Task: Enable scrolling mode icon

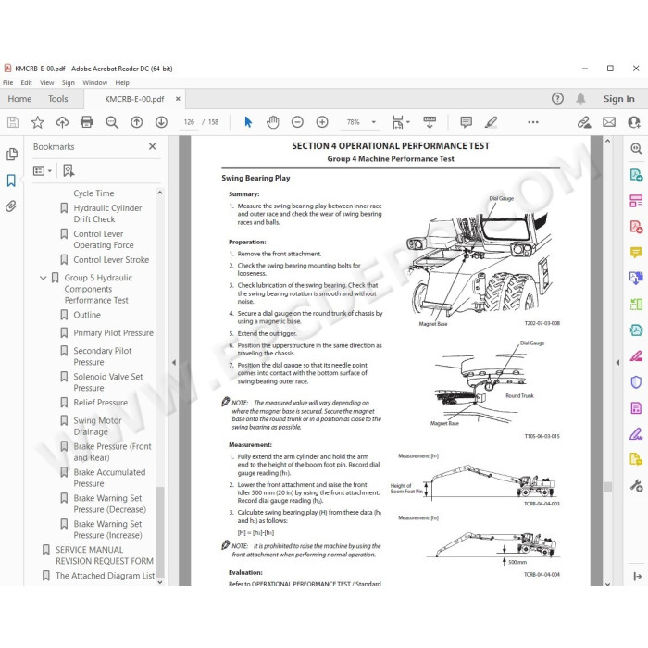Action: [x=430, y=122]
